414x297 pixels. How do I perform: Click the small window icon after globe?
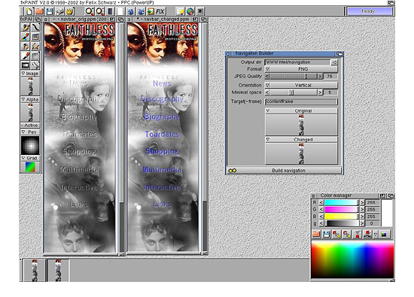click(200, 11)
